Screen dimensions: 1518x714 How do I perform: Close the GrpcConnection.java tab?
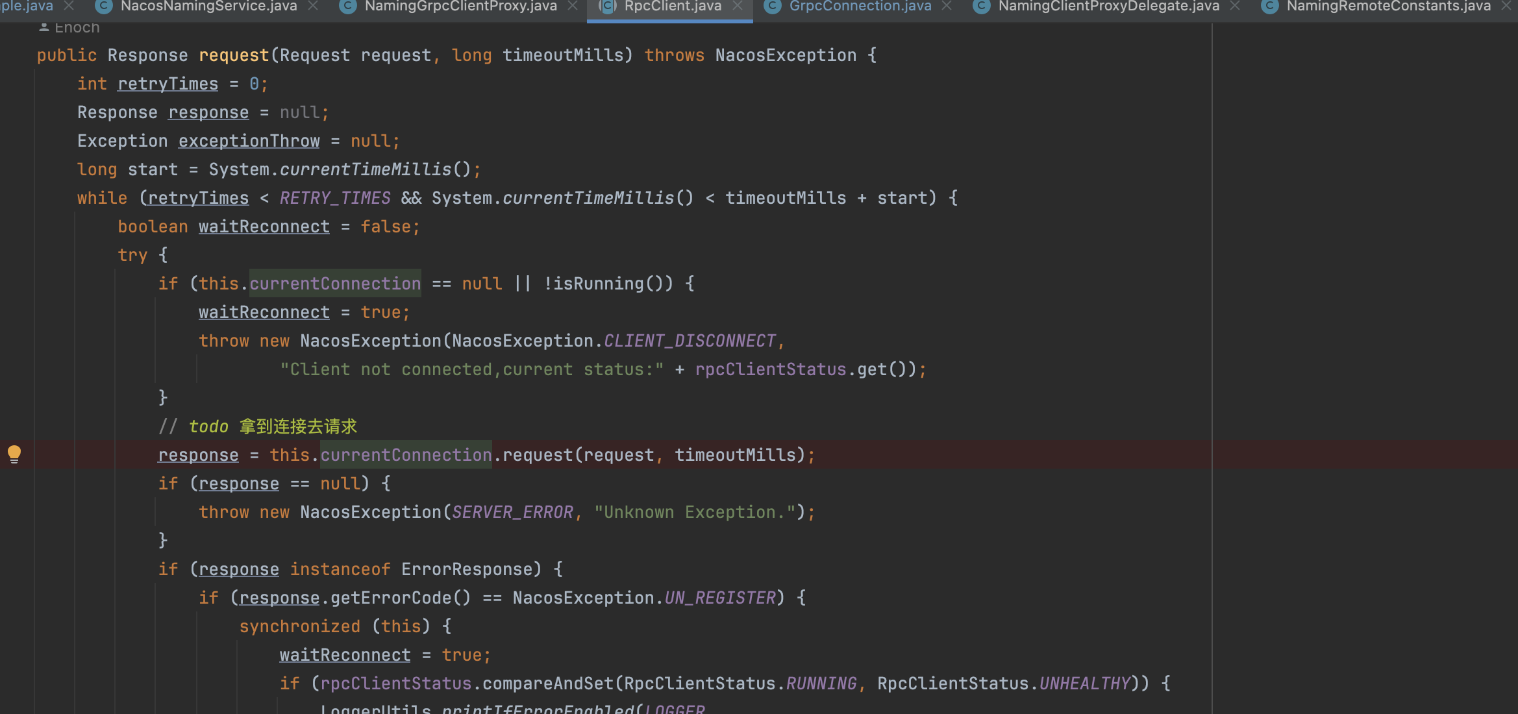[x=947, y=6]
